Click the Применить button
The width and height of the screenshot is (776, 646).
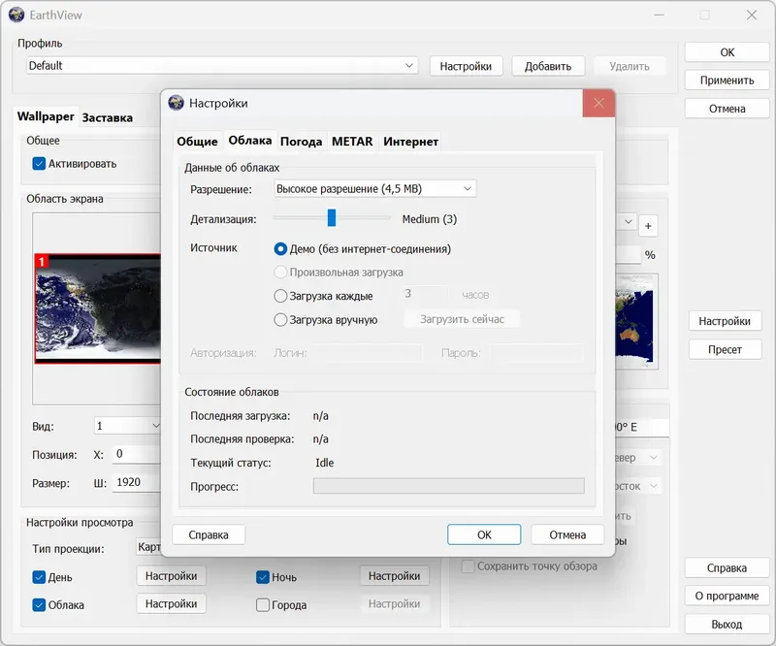[727, 81]
